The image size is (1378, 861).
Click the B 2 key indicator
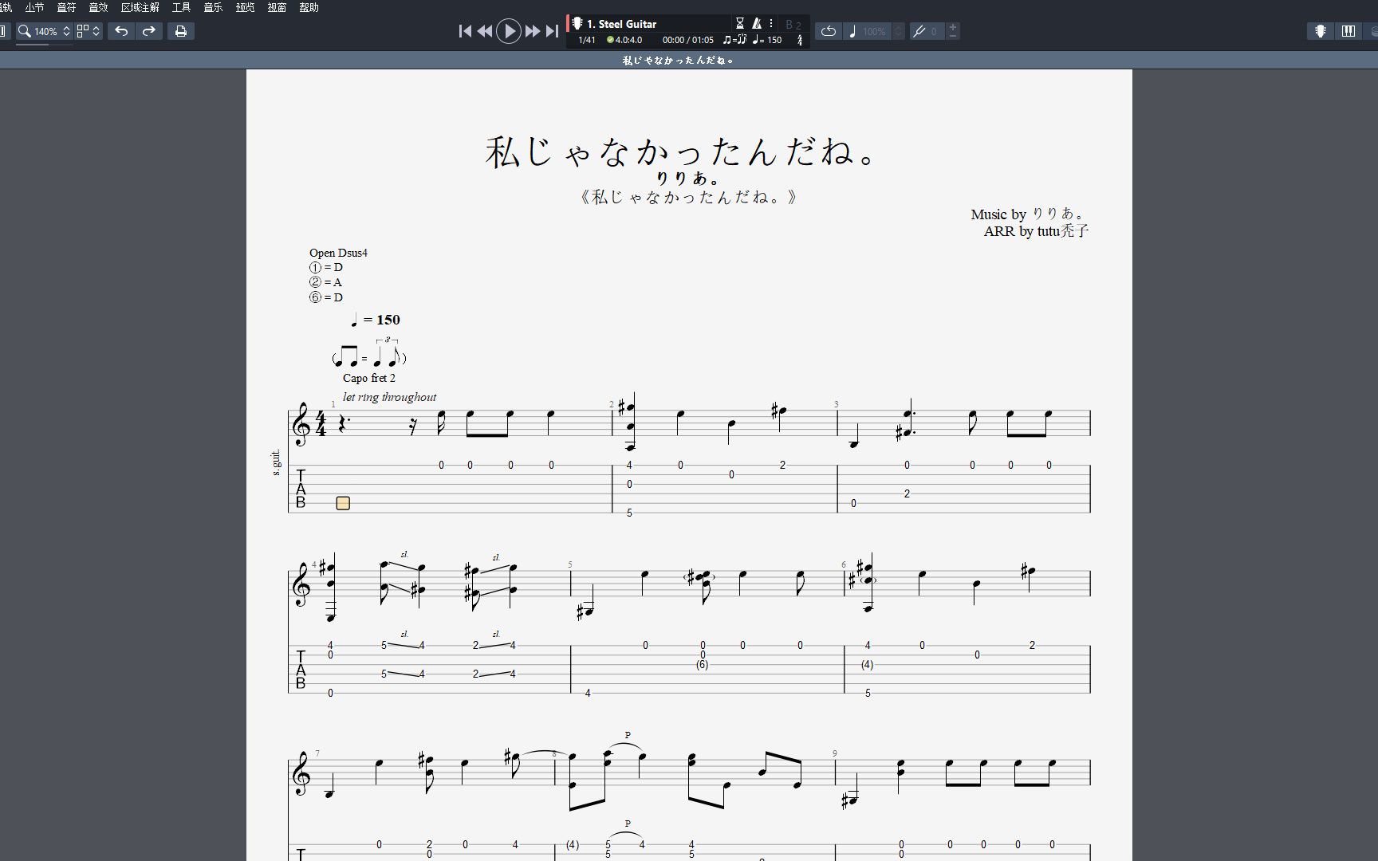pos(793,25)
